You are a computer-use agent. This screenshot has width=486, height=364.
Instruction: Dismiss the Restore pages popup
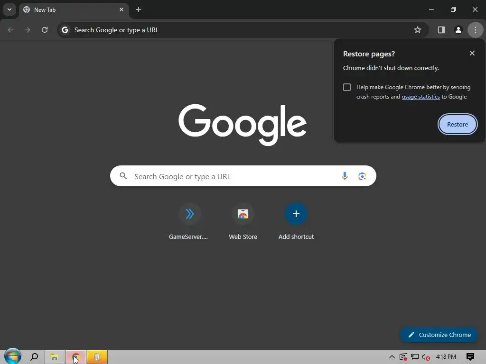click(x=472, y=53)
